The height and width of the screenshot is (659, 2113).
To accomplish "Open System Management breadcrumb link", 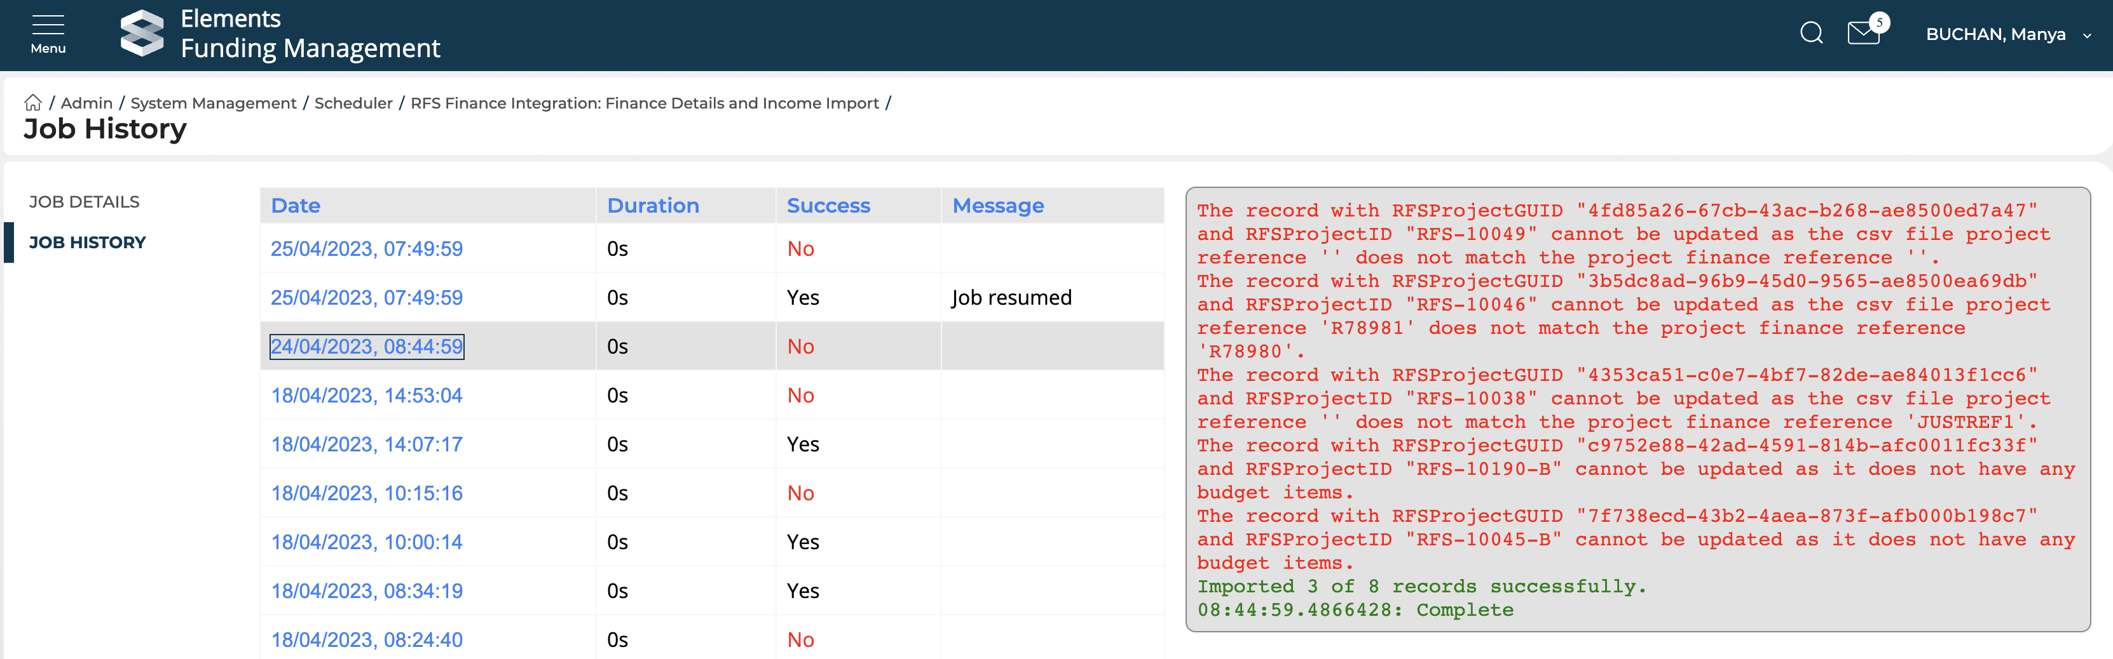I will (x=213, y=103).
